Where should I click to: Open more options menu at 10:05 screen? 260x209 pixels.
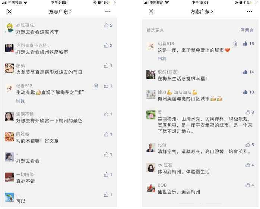pos(250,12)
